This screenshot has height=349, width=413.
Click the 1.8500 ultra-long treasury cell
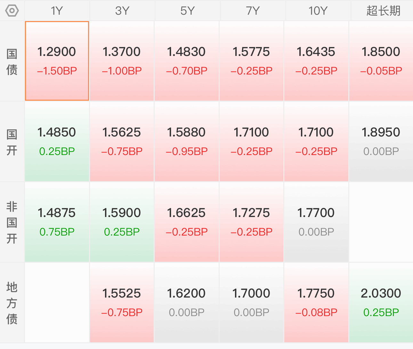(381, 61)
